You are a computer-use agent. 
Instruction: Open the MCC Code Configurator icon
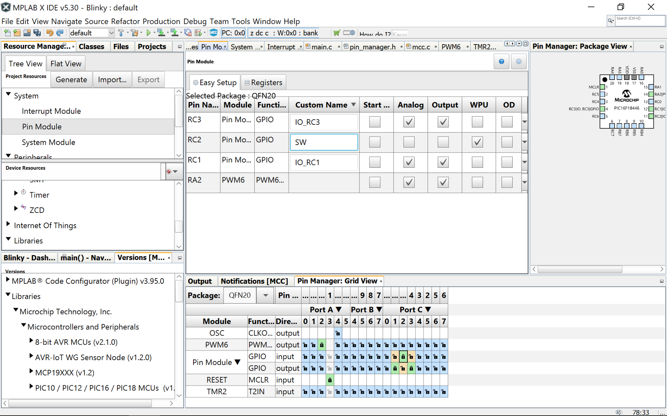(214, 33)
